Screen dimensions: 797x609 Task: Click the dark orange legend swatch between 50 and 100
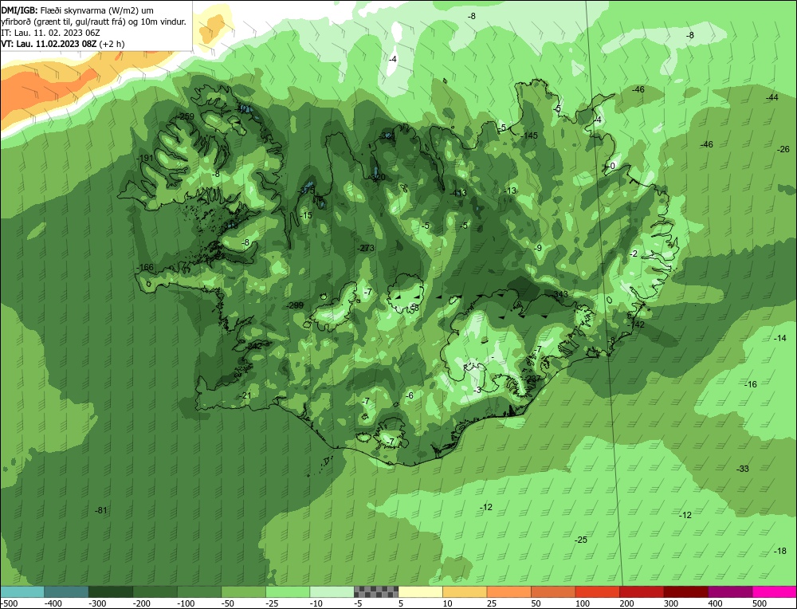[x=553, y=591]
